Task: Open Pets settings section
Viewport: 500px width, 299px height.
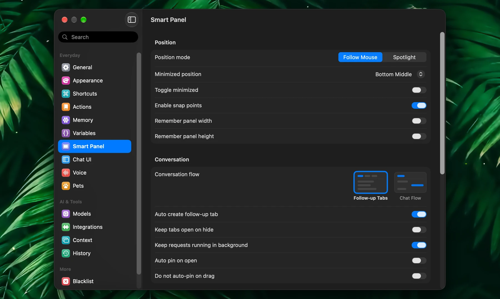Action: tap(94, 186)
